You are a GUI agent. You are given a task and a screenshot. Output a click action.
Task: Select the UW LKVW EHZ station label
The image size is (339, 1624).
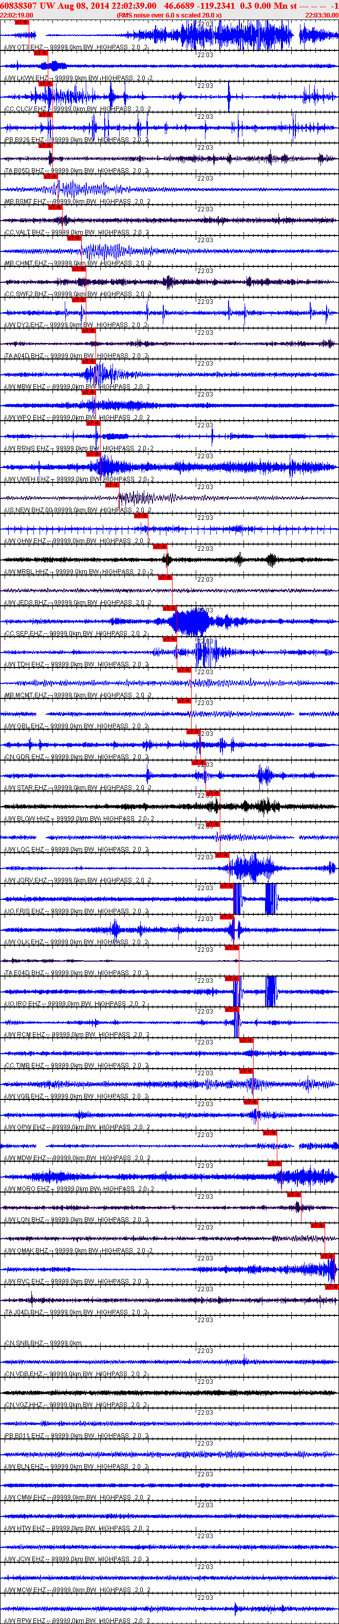tap(78, 78)
